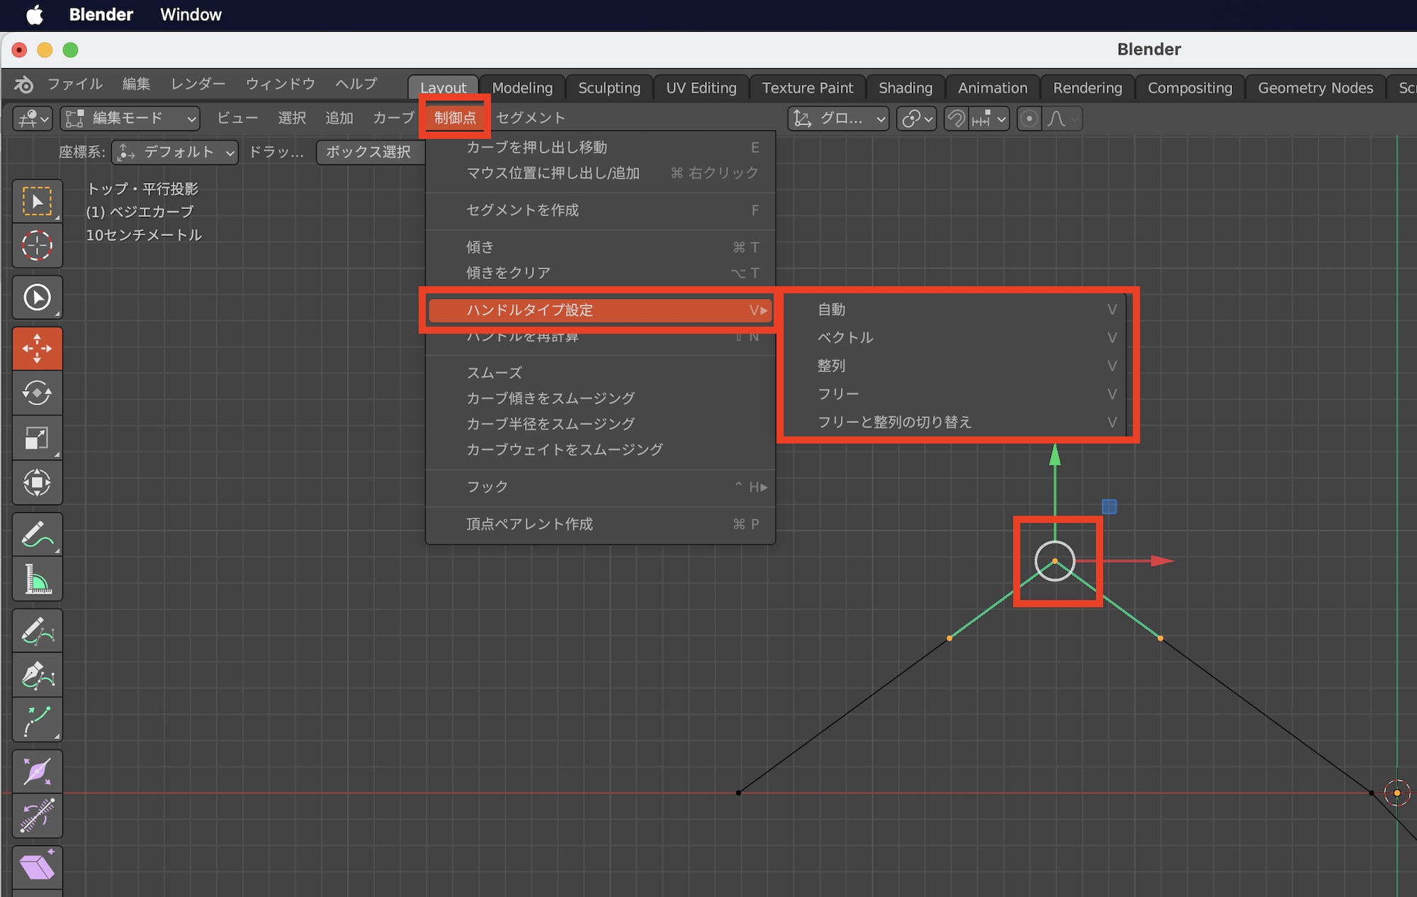Choose フリーと整列の切り替え handle option
Image resolution: width=1417 pixels, height=897 pixels.
(894, 422)
